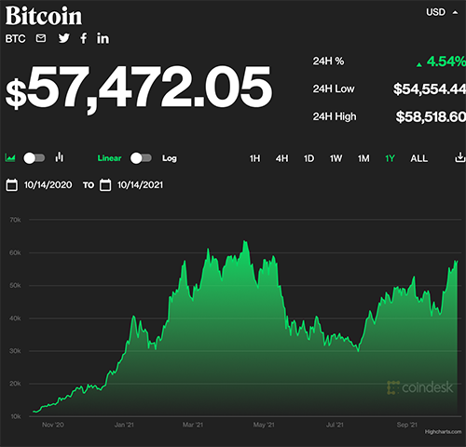The height and width of the screenshot is (447, 466).
Task: Select the ALL time range
Action: pos(419,158)
